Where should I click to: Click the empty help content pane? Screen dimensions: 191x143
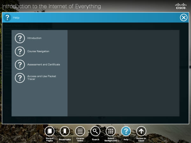[x=123, y=73]
